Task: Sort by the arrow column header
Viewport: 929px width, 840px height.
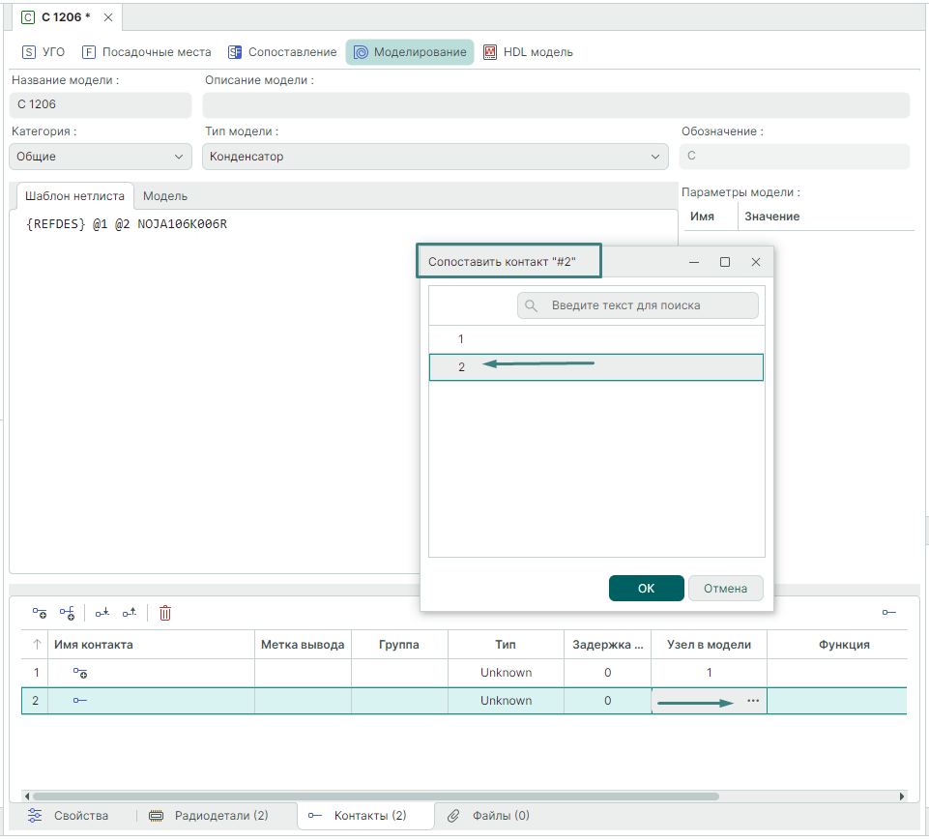Action: click(37, 645)
